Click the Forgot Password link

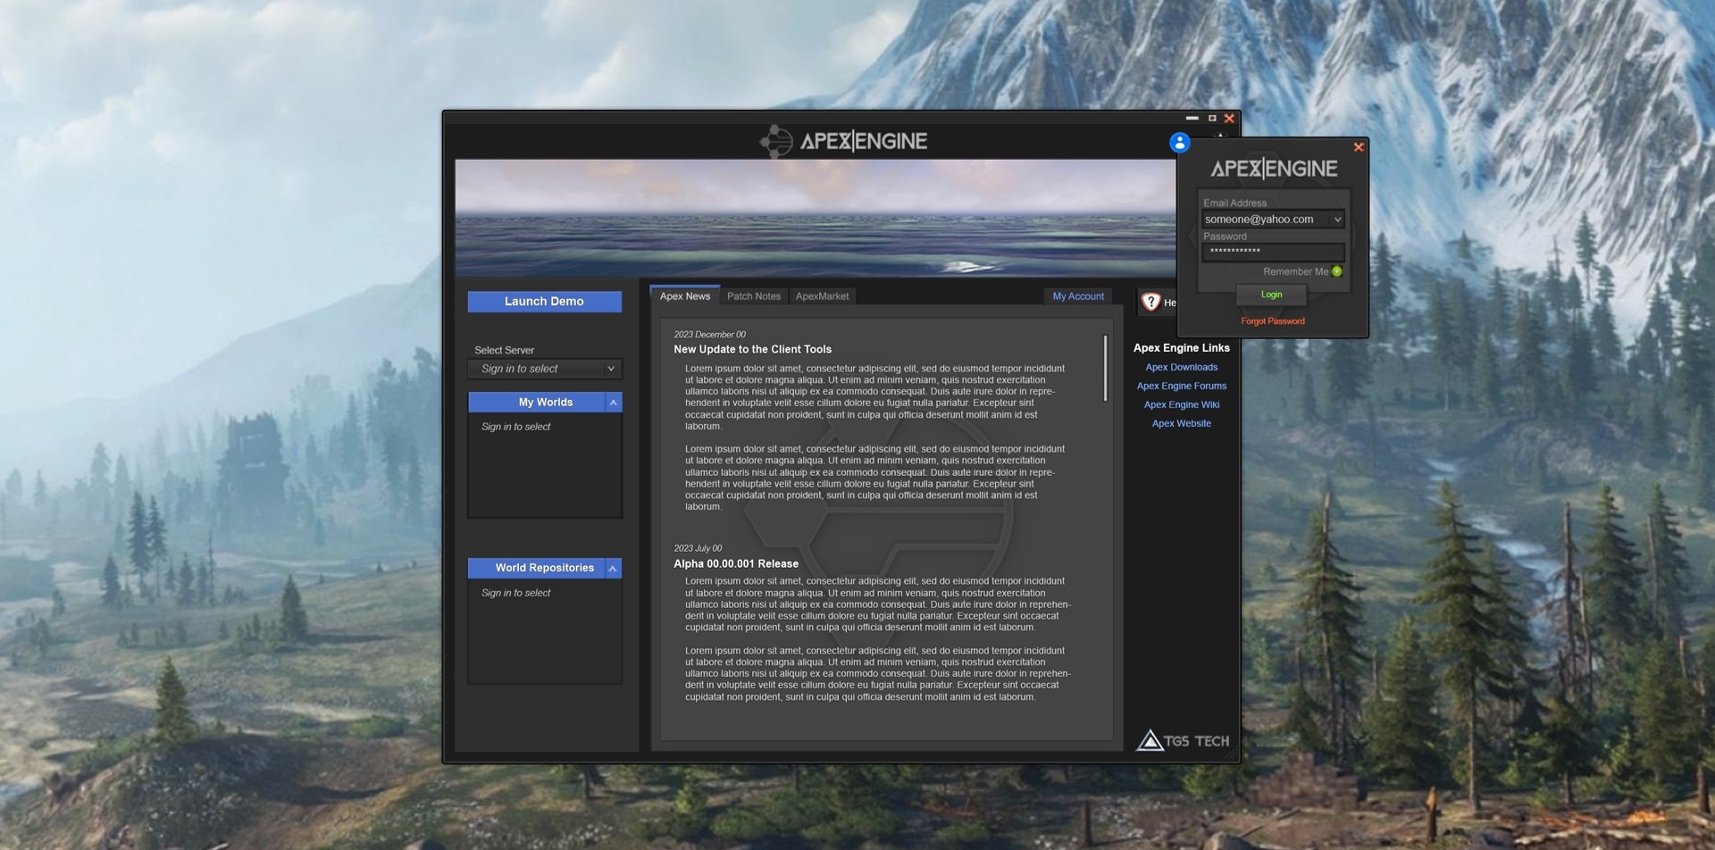coord(1272,321)
